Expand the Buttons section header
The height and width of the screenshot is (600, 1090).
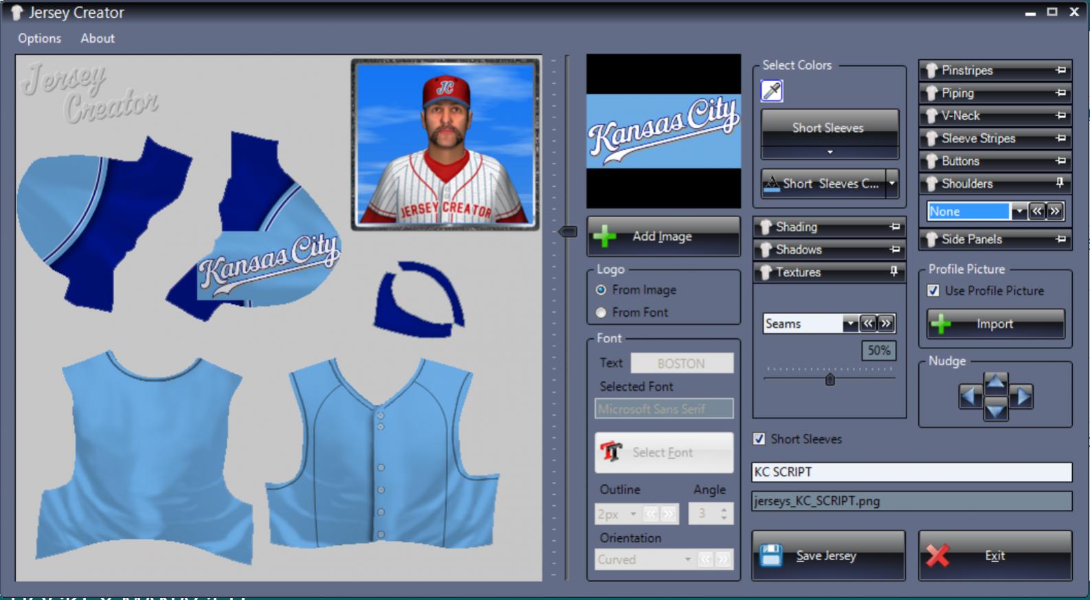[x=995, y=161]
